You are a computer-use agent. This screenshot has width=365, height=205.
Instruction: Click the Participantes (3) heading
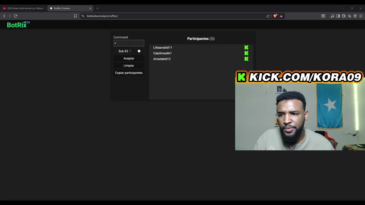[201, 39]
